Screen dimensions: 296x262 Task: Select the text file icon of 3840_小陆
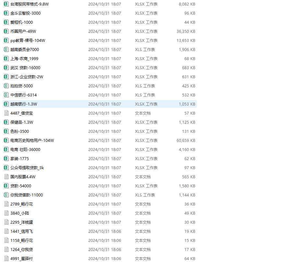click(x=6, y=213)
